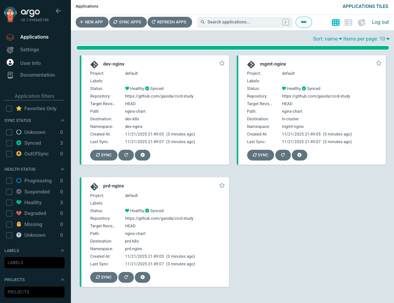Click the Applications breadcrumb at top
394x303 pixels.
pos(87,6)
